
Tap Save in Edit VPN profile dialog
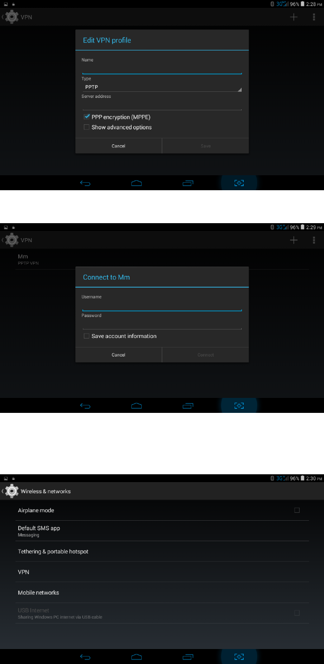206,146
